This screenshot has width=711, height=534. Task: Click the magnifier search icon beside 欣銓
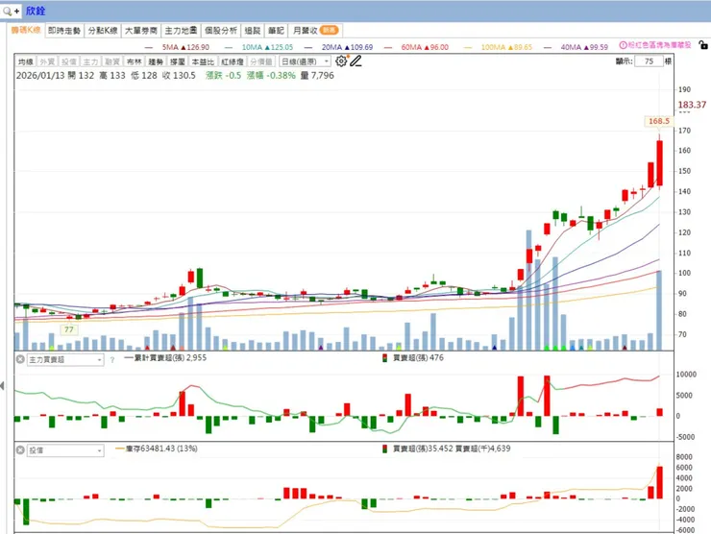[7, 11]
